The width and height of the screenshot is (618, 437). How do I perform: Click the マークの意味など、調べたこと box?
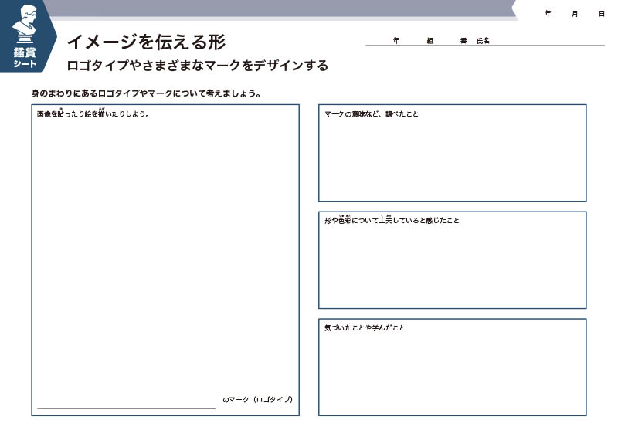pos(453,153)
